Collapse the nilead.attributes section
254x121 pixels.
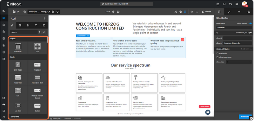coord(251,49)
